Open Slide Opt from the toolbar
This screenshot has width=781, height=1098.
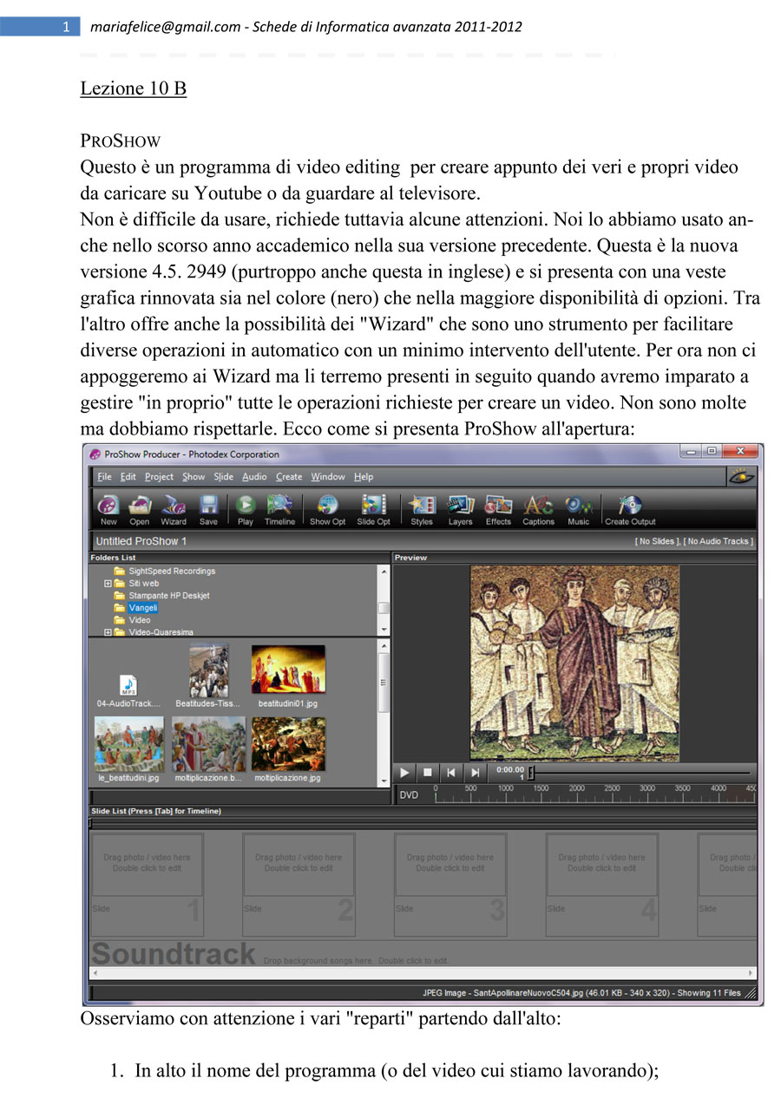(x=373, y=509)
